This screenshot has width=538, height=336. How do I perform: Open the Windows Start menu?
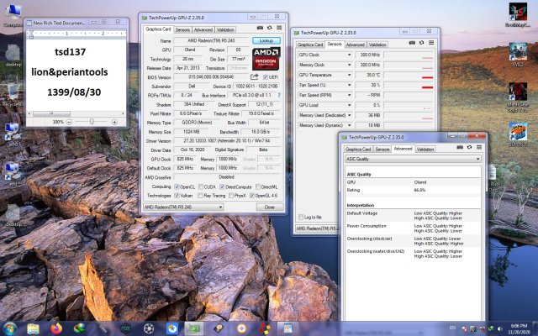coord(10,327)
